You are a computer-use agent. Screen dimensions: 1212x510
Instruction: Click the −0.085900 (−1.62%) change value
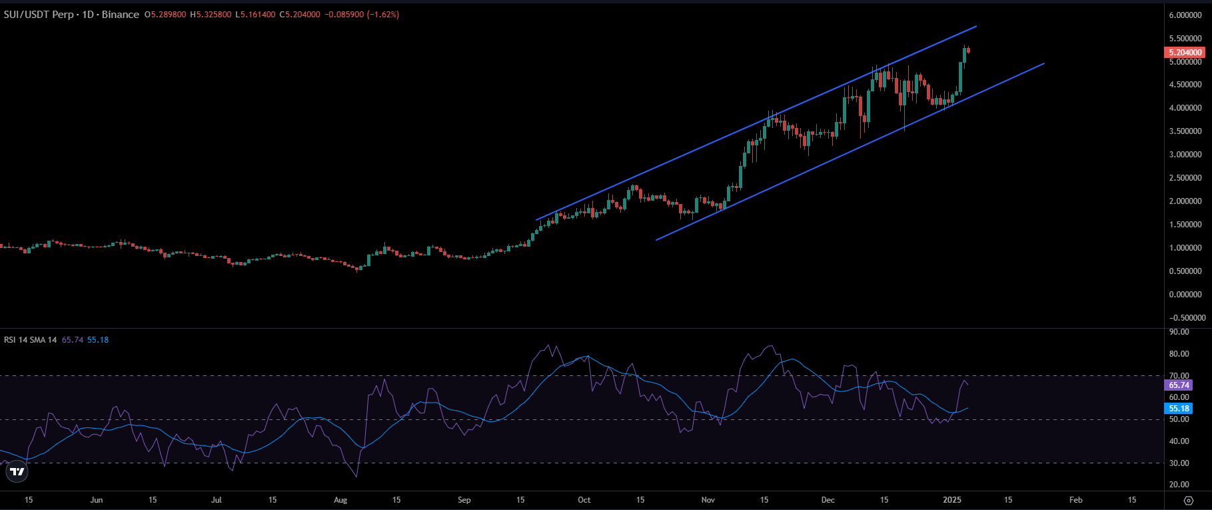point(362,14)
